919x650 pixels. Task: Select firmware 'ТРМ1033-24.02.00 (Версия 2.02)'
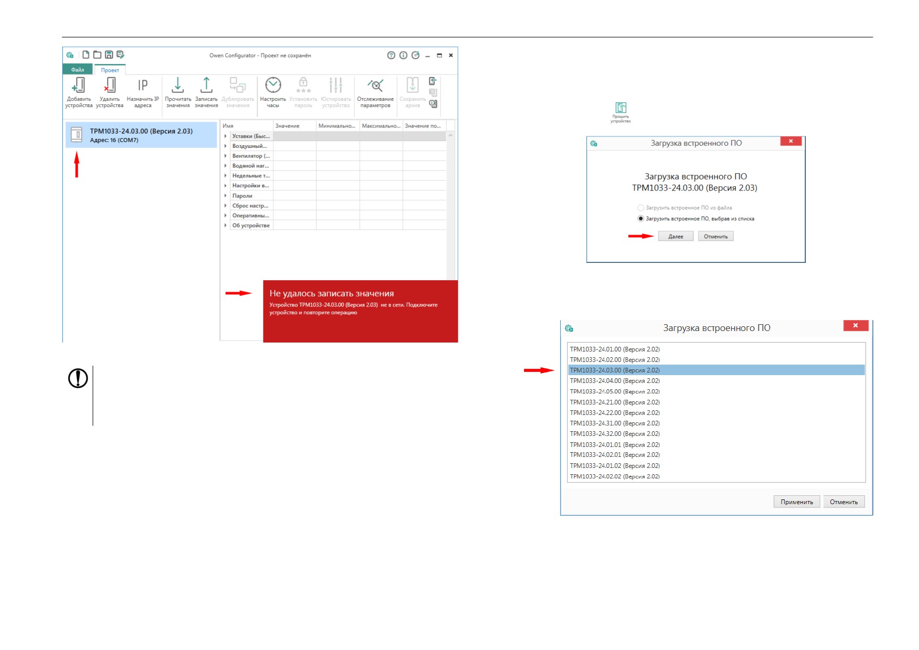716,360
